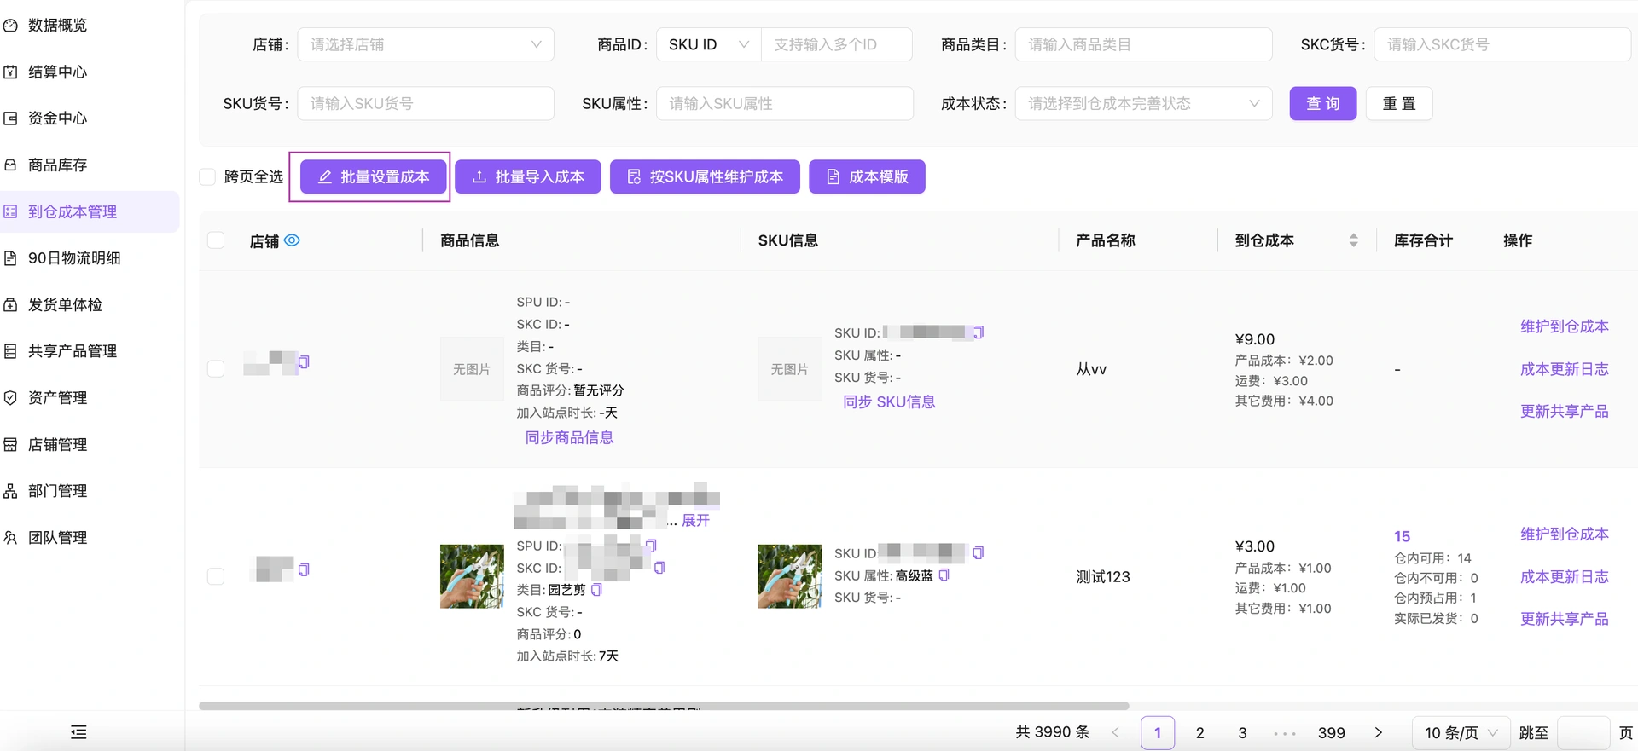Copy the 园艺剪 category text
Screen dimensions: 1638x751
pyautogui.click(x=596, y=590)
